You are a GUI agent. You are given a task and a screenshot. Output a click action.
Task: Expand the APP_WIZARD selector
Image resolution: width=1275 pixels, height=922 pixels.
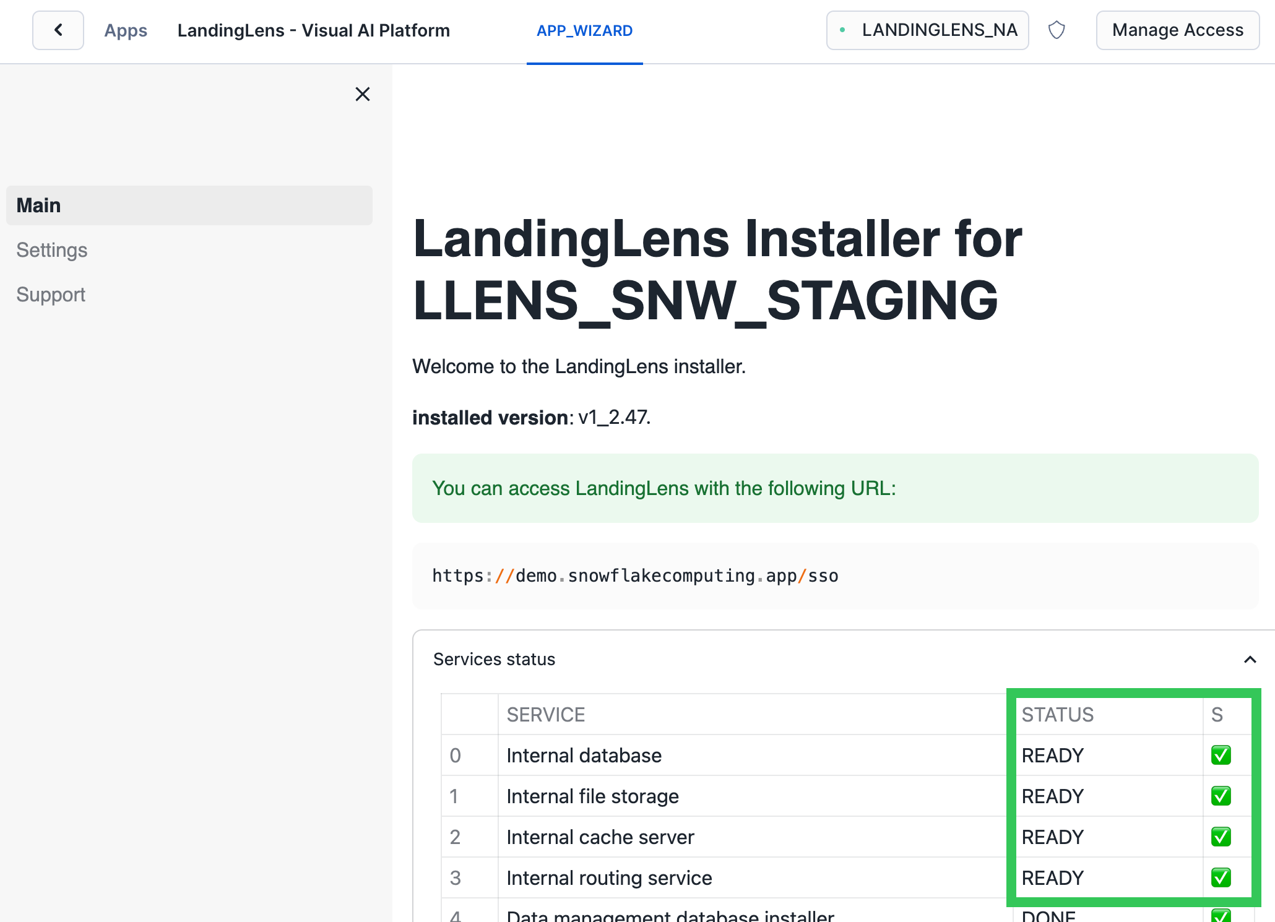584,30
